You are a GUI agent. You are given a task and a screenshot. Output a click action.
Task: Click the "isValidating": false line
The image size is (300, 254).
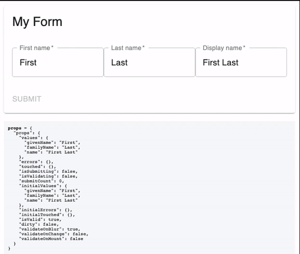point(48,176)
